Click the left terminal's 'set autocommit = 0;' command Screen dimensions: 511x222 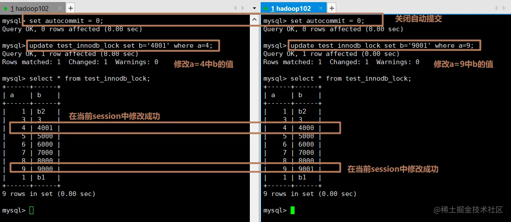(66, 21)
